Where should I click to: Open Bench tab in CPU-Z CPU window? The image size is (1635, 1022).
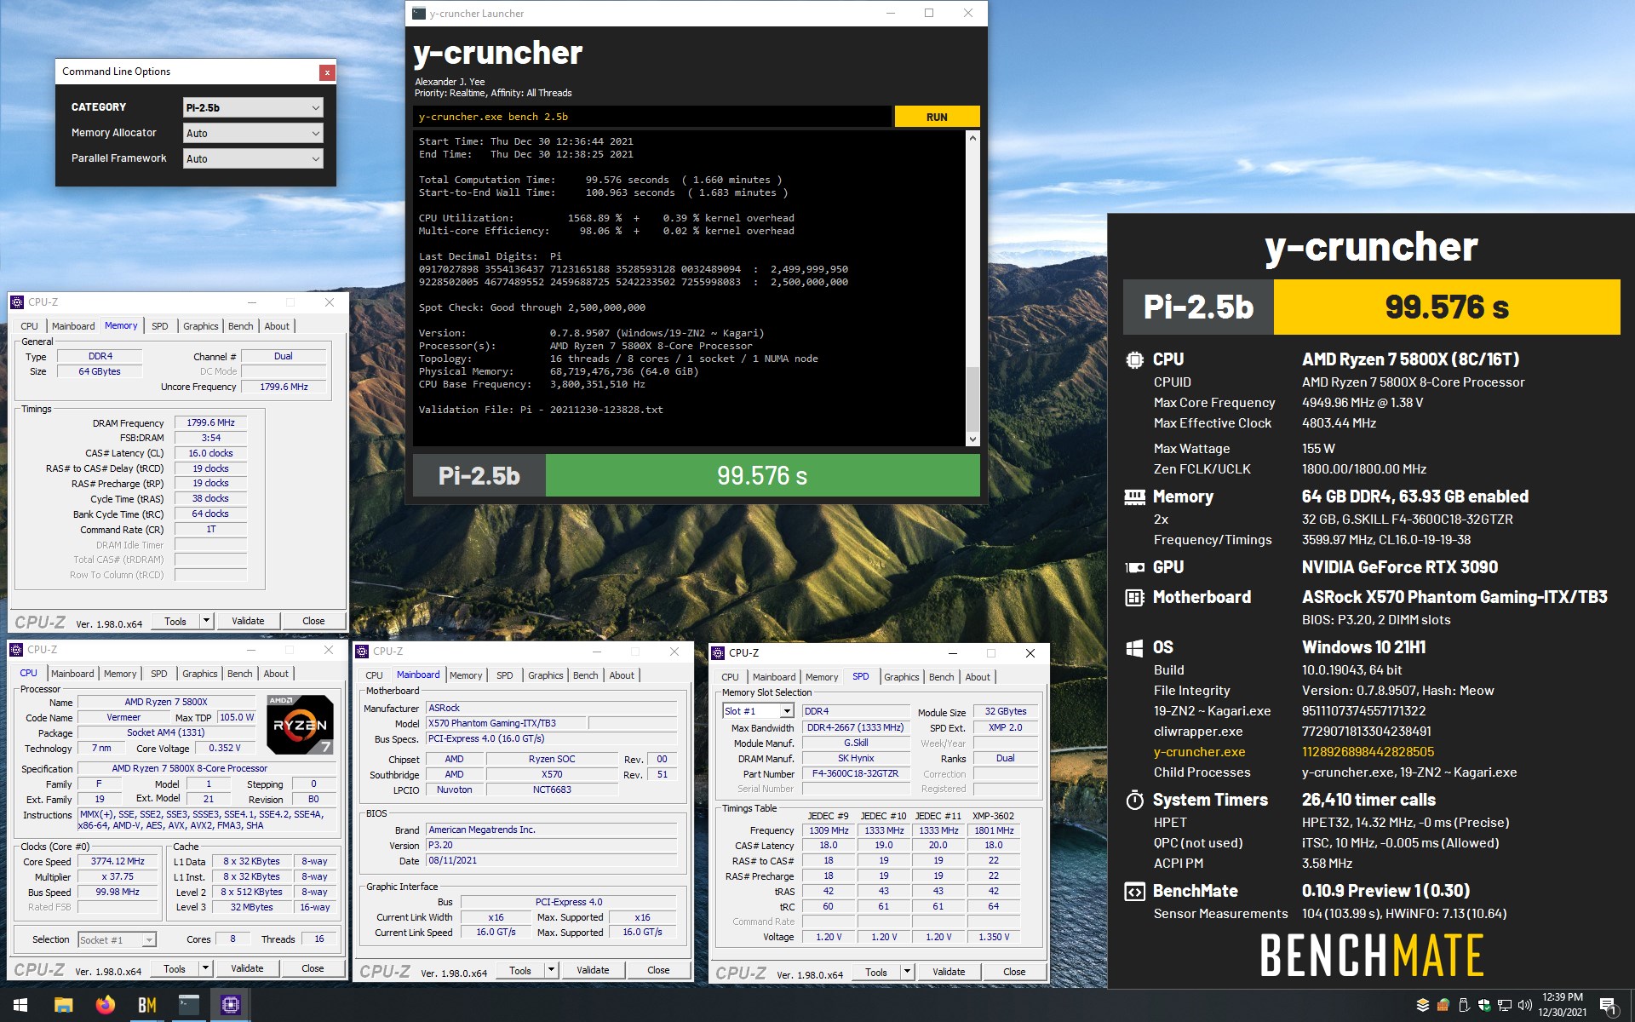click(240, 674)
